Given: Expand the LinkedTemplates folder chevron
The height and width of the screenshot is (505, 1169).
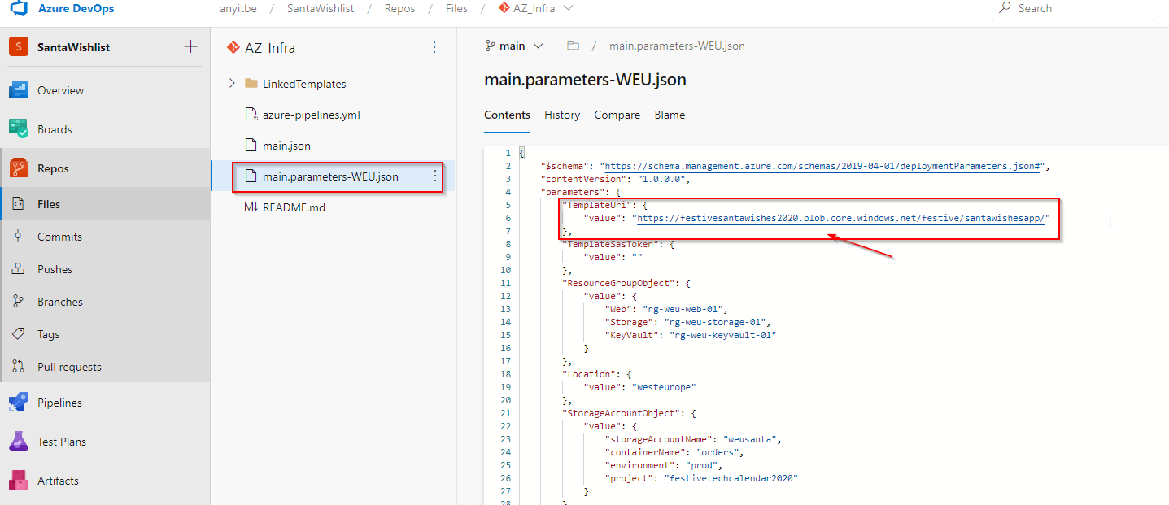Looking at the screenshot, I should tap(232, 84).
